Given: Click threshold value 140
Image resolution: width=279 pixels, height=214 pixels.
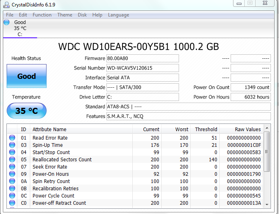Looking at the screenshot, I should pos(213,159).
